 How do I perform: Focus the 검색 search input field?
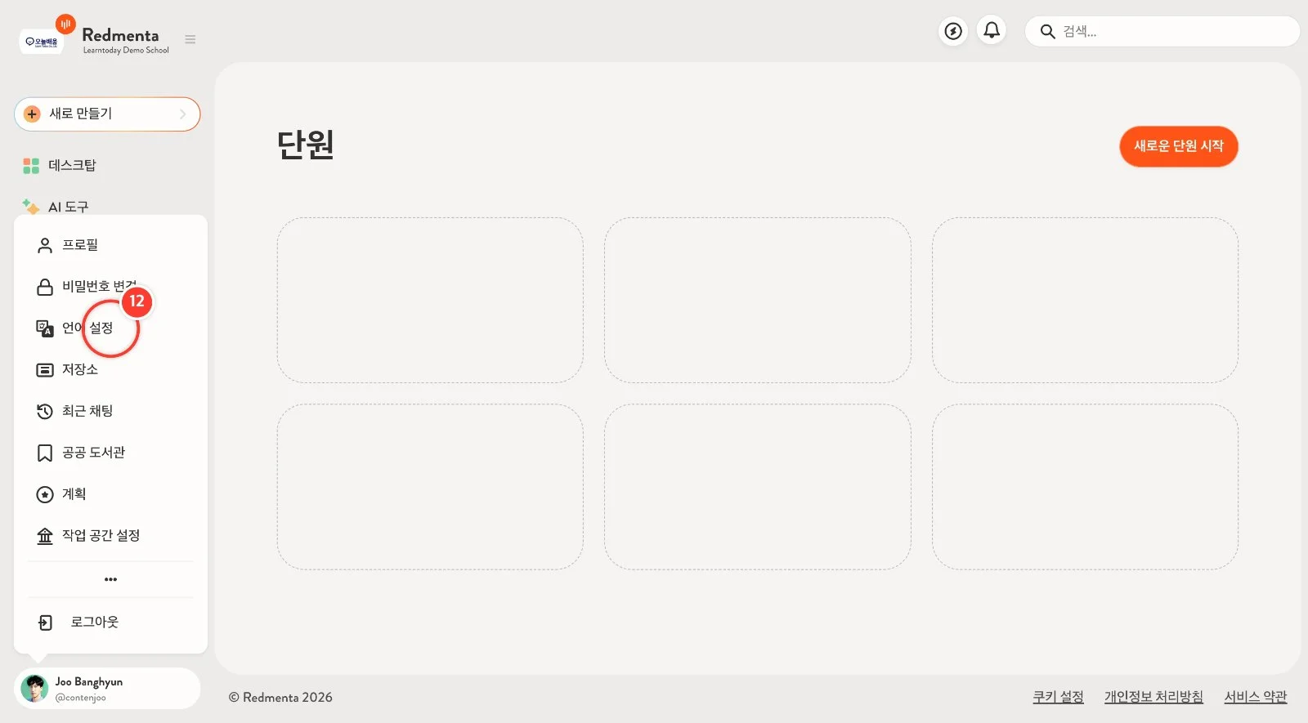point(1162,32)
